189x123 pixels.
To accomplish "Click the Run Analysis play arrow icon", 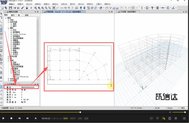I will click(x=31, y=8).
